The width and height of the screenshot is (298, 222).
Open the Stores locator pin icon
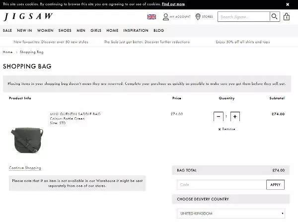(198, 17)
